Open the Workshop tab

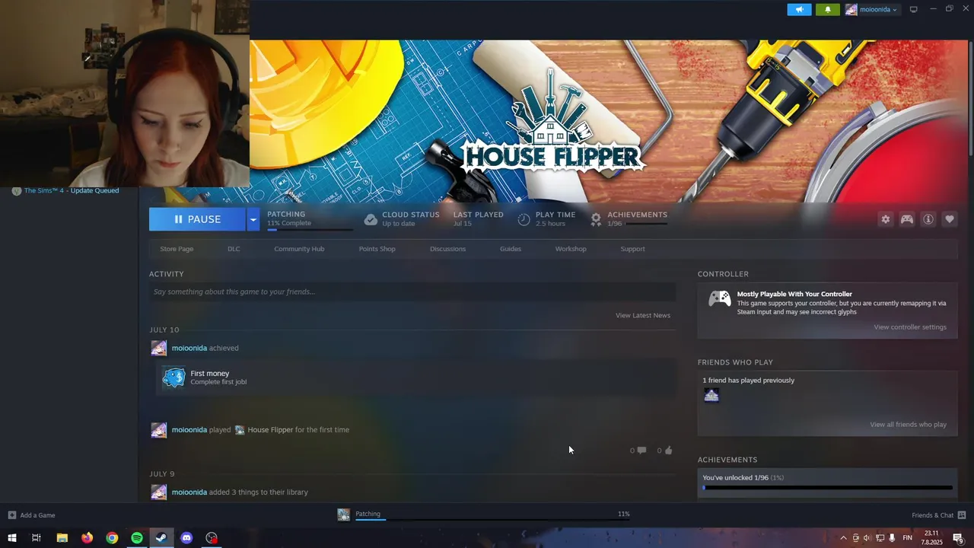[x=571, y=249]
